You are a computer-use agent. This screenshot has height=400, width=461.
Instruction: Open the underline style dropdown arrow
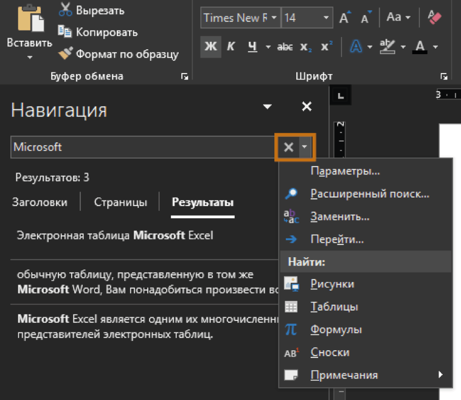click(268, 47)
